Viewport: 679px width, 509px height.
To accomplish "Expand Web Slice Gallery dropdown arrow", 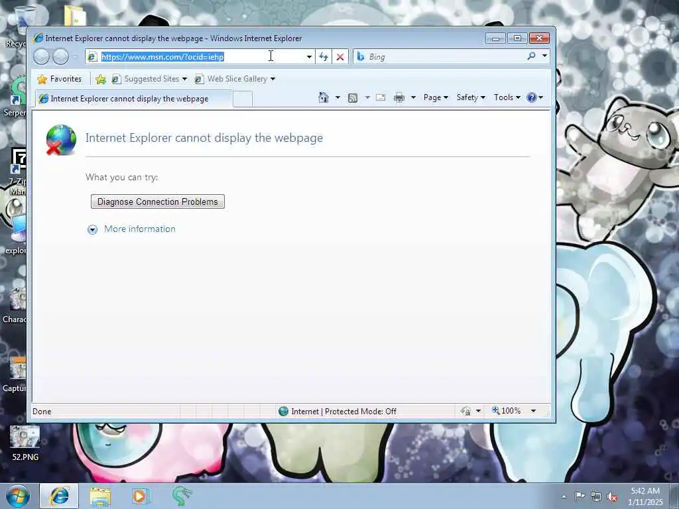I will click(273, 79).
